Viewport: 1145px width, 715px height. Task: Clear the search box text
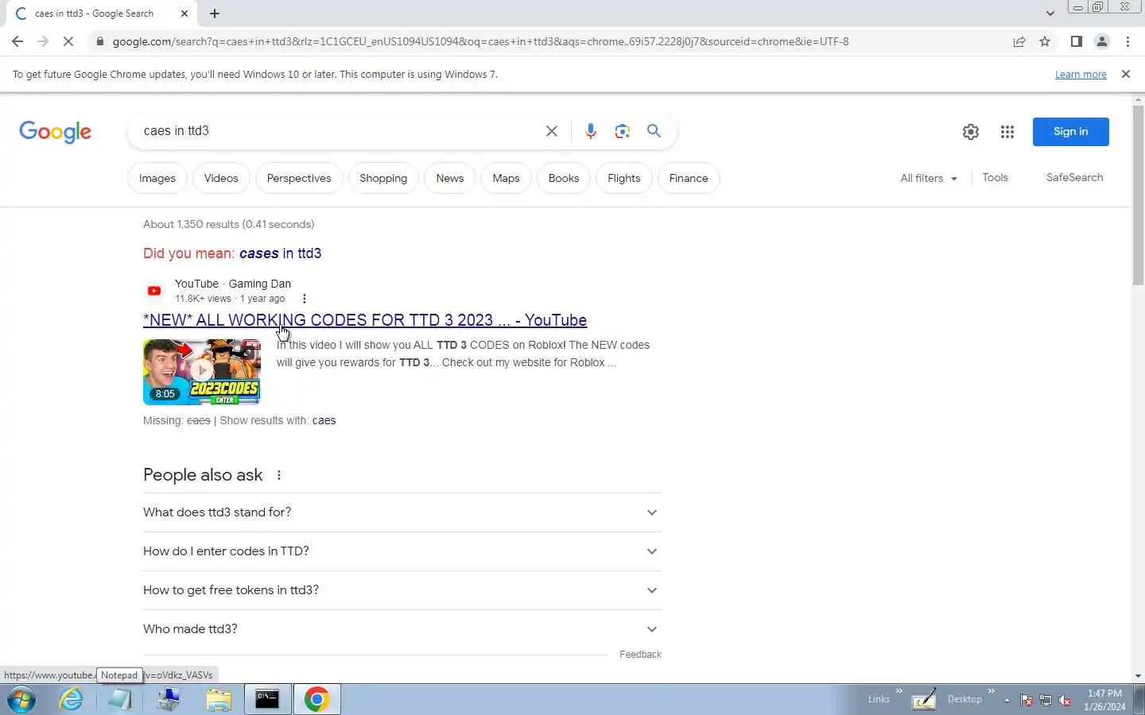[551, 131]
